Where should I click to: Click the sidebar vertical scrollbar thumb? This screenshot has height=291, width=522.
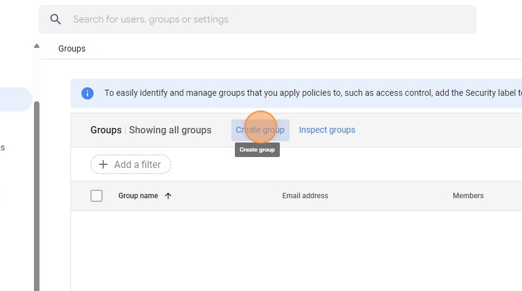pyautogui.click(x=36, y=194)
